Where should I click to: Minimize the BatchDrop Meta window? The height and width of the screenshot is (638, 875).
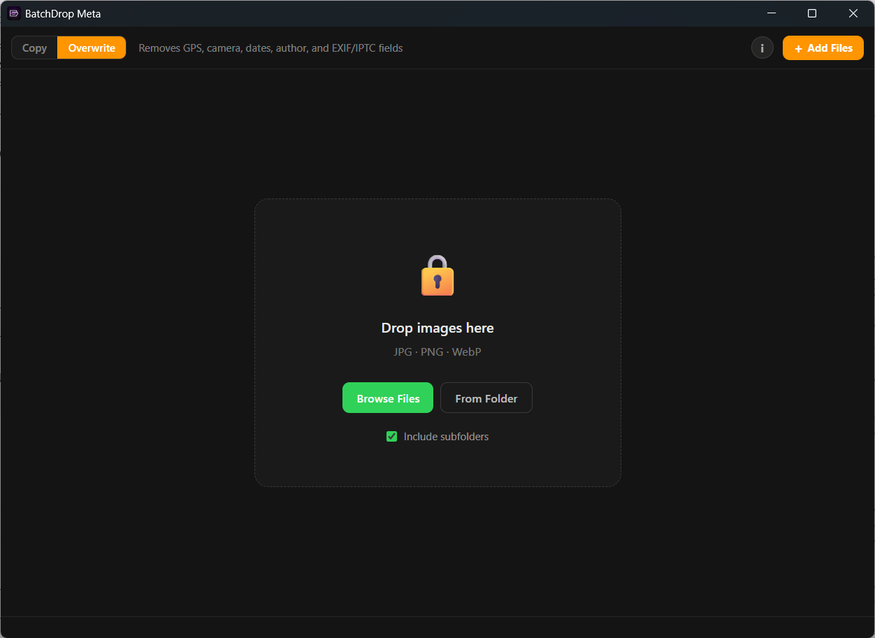(772, 13)
